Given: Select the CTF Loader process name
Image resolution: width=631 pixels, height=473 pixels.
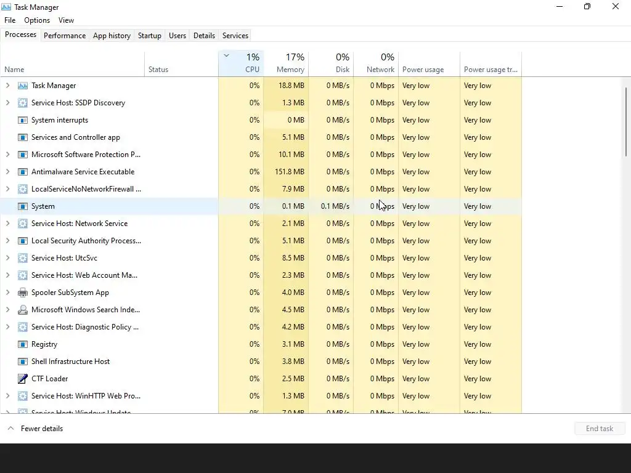Looking at the screenshot, I should pyautogui.click(x=49, y=379).
